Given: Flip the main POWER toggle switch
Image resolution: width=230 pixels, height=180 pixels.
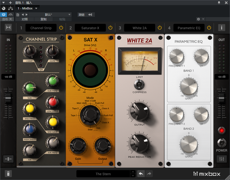Looking at the screenshot, I should pos(222,143).
